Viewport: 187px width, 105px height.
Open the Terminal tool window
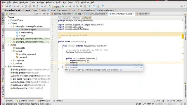coord(58,101)
